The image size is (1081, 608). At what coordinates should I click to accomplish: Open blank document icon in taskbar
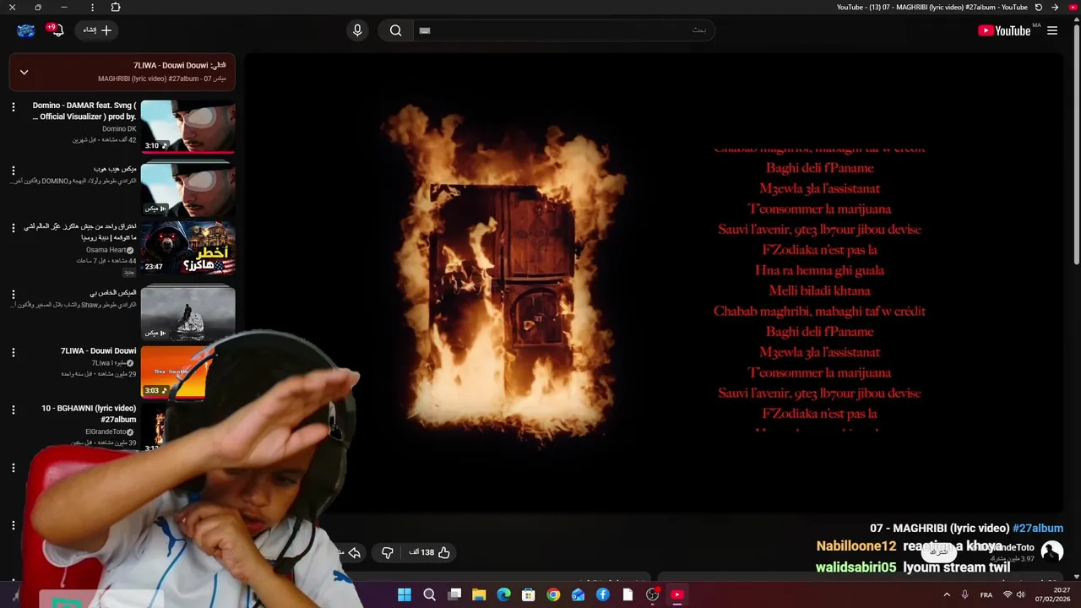627,594
